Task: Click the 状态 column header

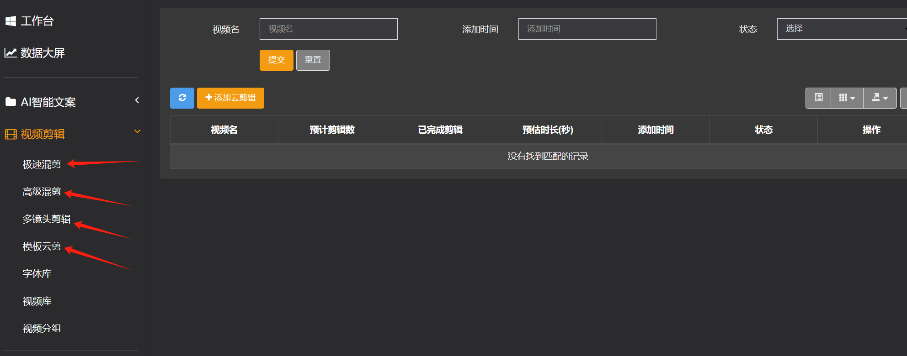Action: coord(763,130)
